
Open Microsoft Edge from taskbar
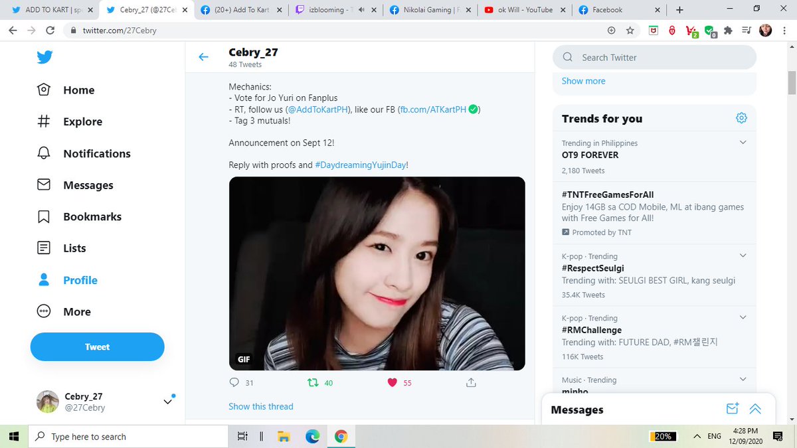pyautogui.click(x=312, y=436)
